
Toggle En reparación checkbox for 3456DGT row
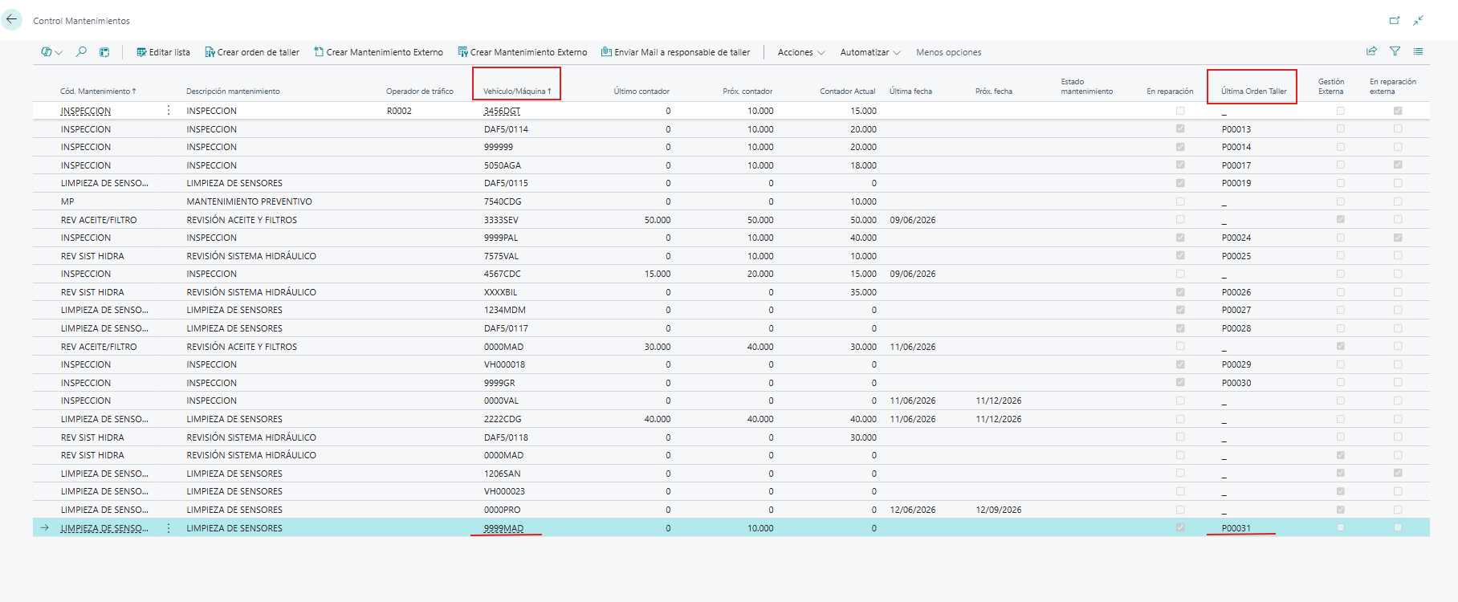pos(1180,111)
